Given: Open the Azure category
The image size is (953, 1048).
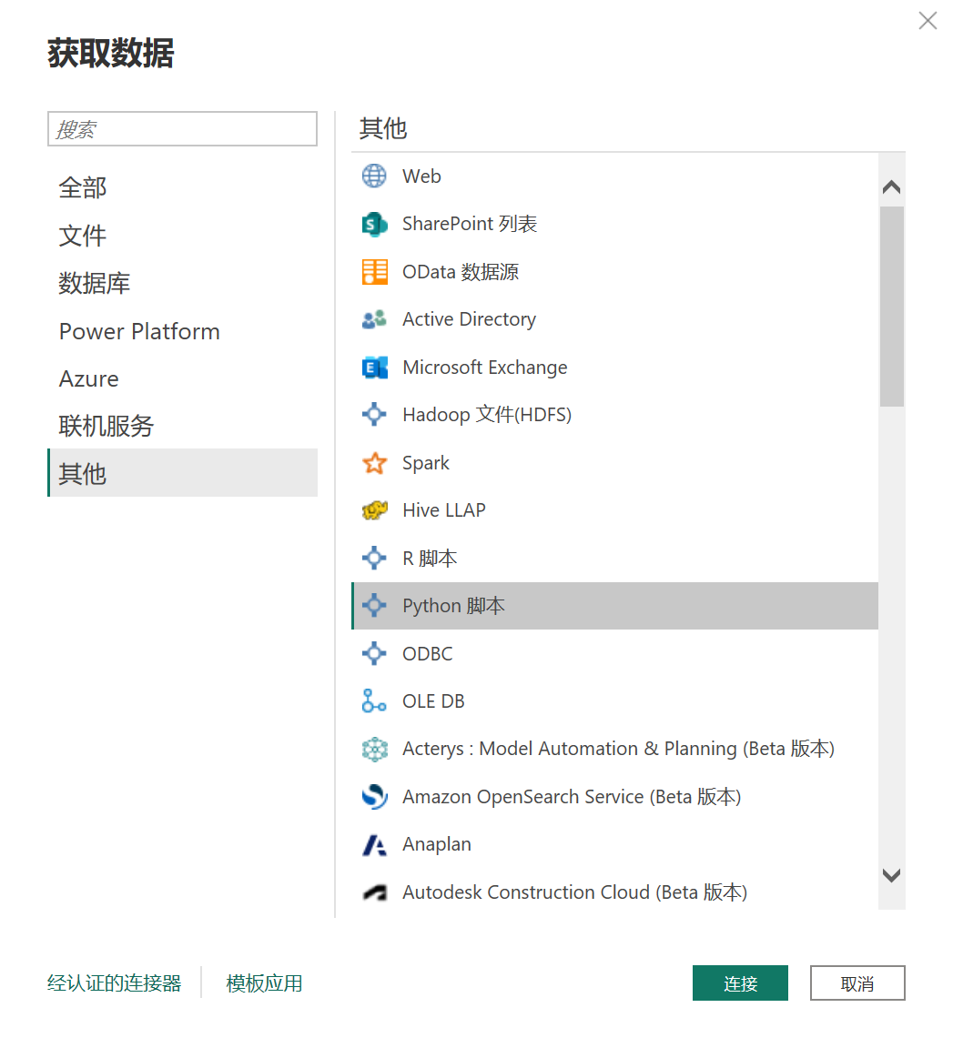Looking at the screenshot, I should (88, 378).
